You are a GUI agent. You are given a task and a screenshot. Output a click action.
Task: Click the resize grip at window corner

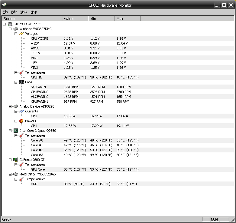(x=233, y=220)
